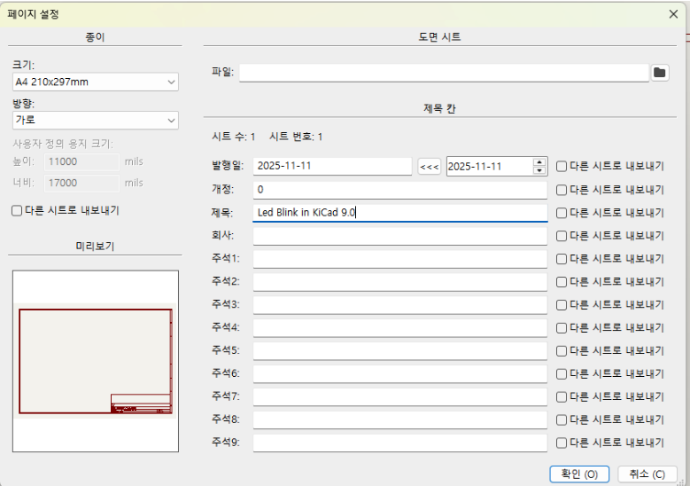The height and width of the screenshot is (486, 690).
Task: Click the 너비 width field showing 17000
Action: click(81, 183)
